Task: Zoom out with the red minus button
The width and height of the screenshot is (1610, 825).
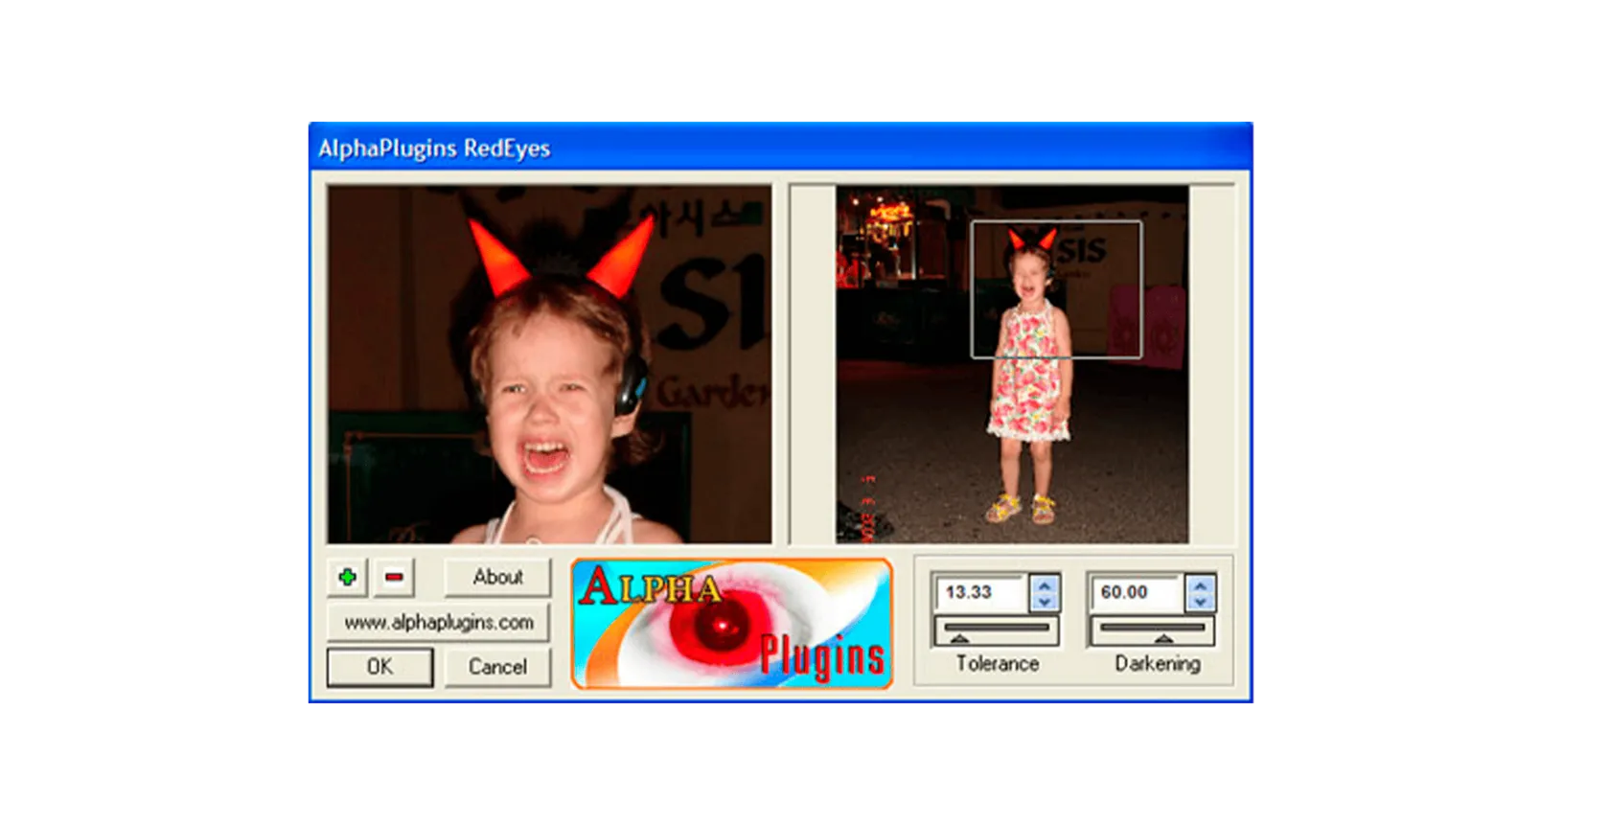Action: tap(394, 578)
